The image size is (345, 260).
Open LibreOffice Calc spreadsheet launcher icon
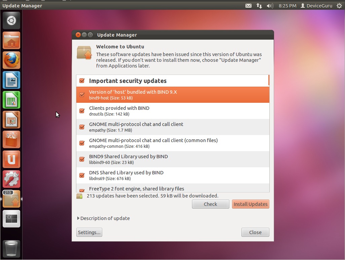pos(11,100)
